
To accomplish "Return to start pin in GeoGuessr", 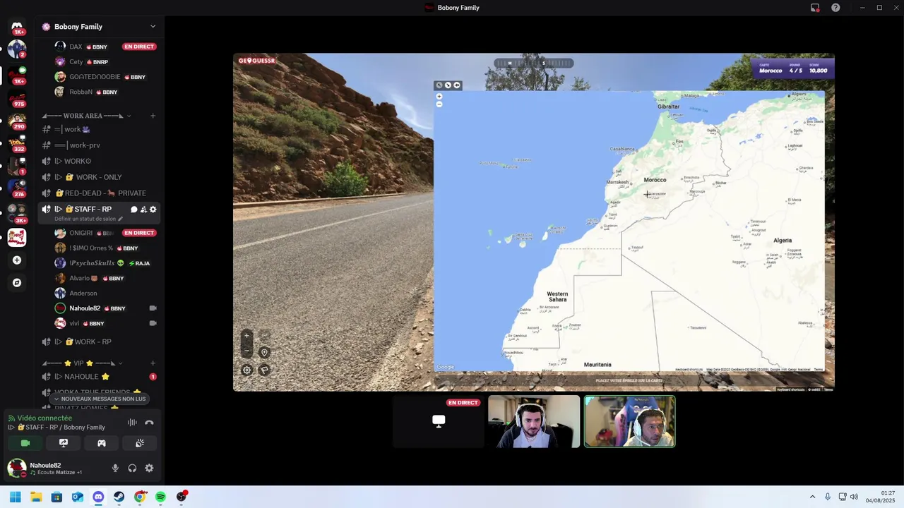I will 264,353.
